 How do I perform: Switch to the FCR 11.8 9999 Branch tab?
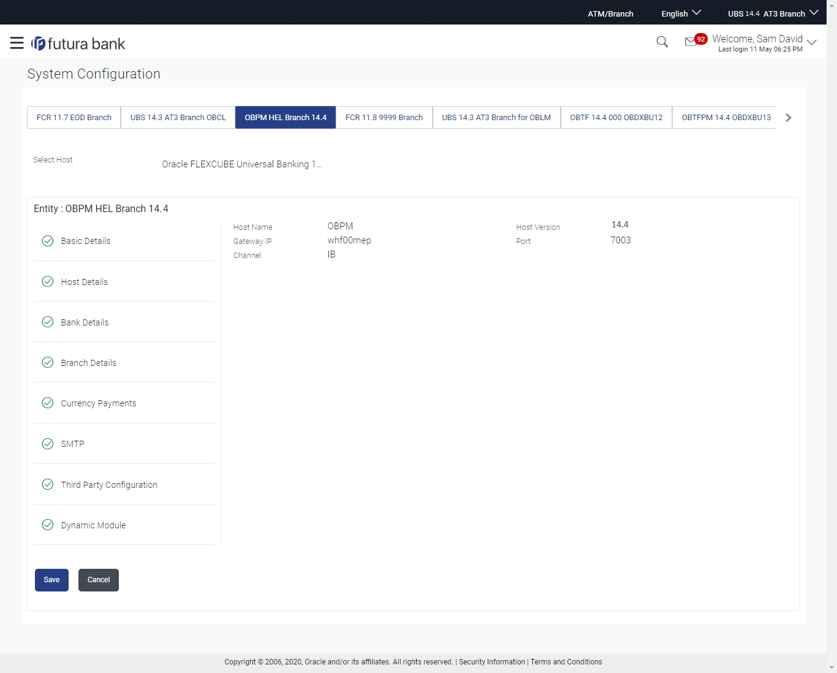[384, 118]
